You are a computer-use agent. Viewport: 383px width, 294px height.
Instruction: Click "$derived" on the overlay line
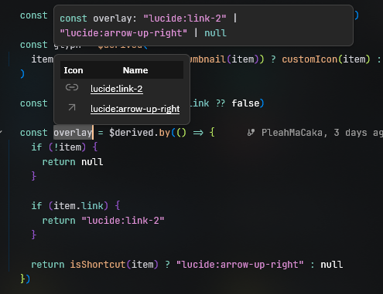coord(132,133)
